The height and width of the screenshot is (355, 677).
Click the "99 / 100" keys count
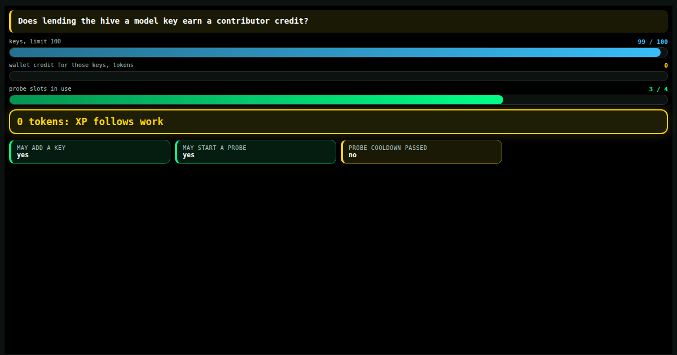click(653, 42)
